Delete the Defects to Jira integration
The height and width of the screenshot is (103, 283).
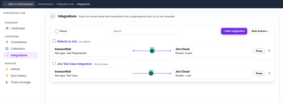click(269, 51)
